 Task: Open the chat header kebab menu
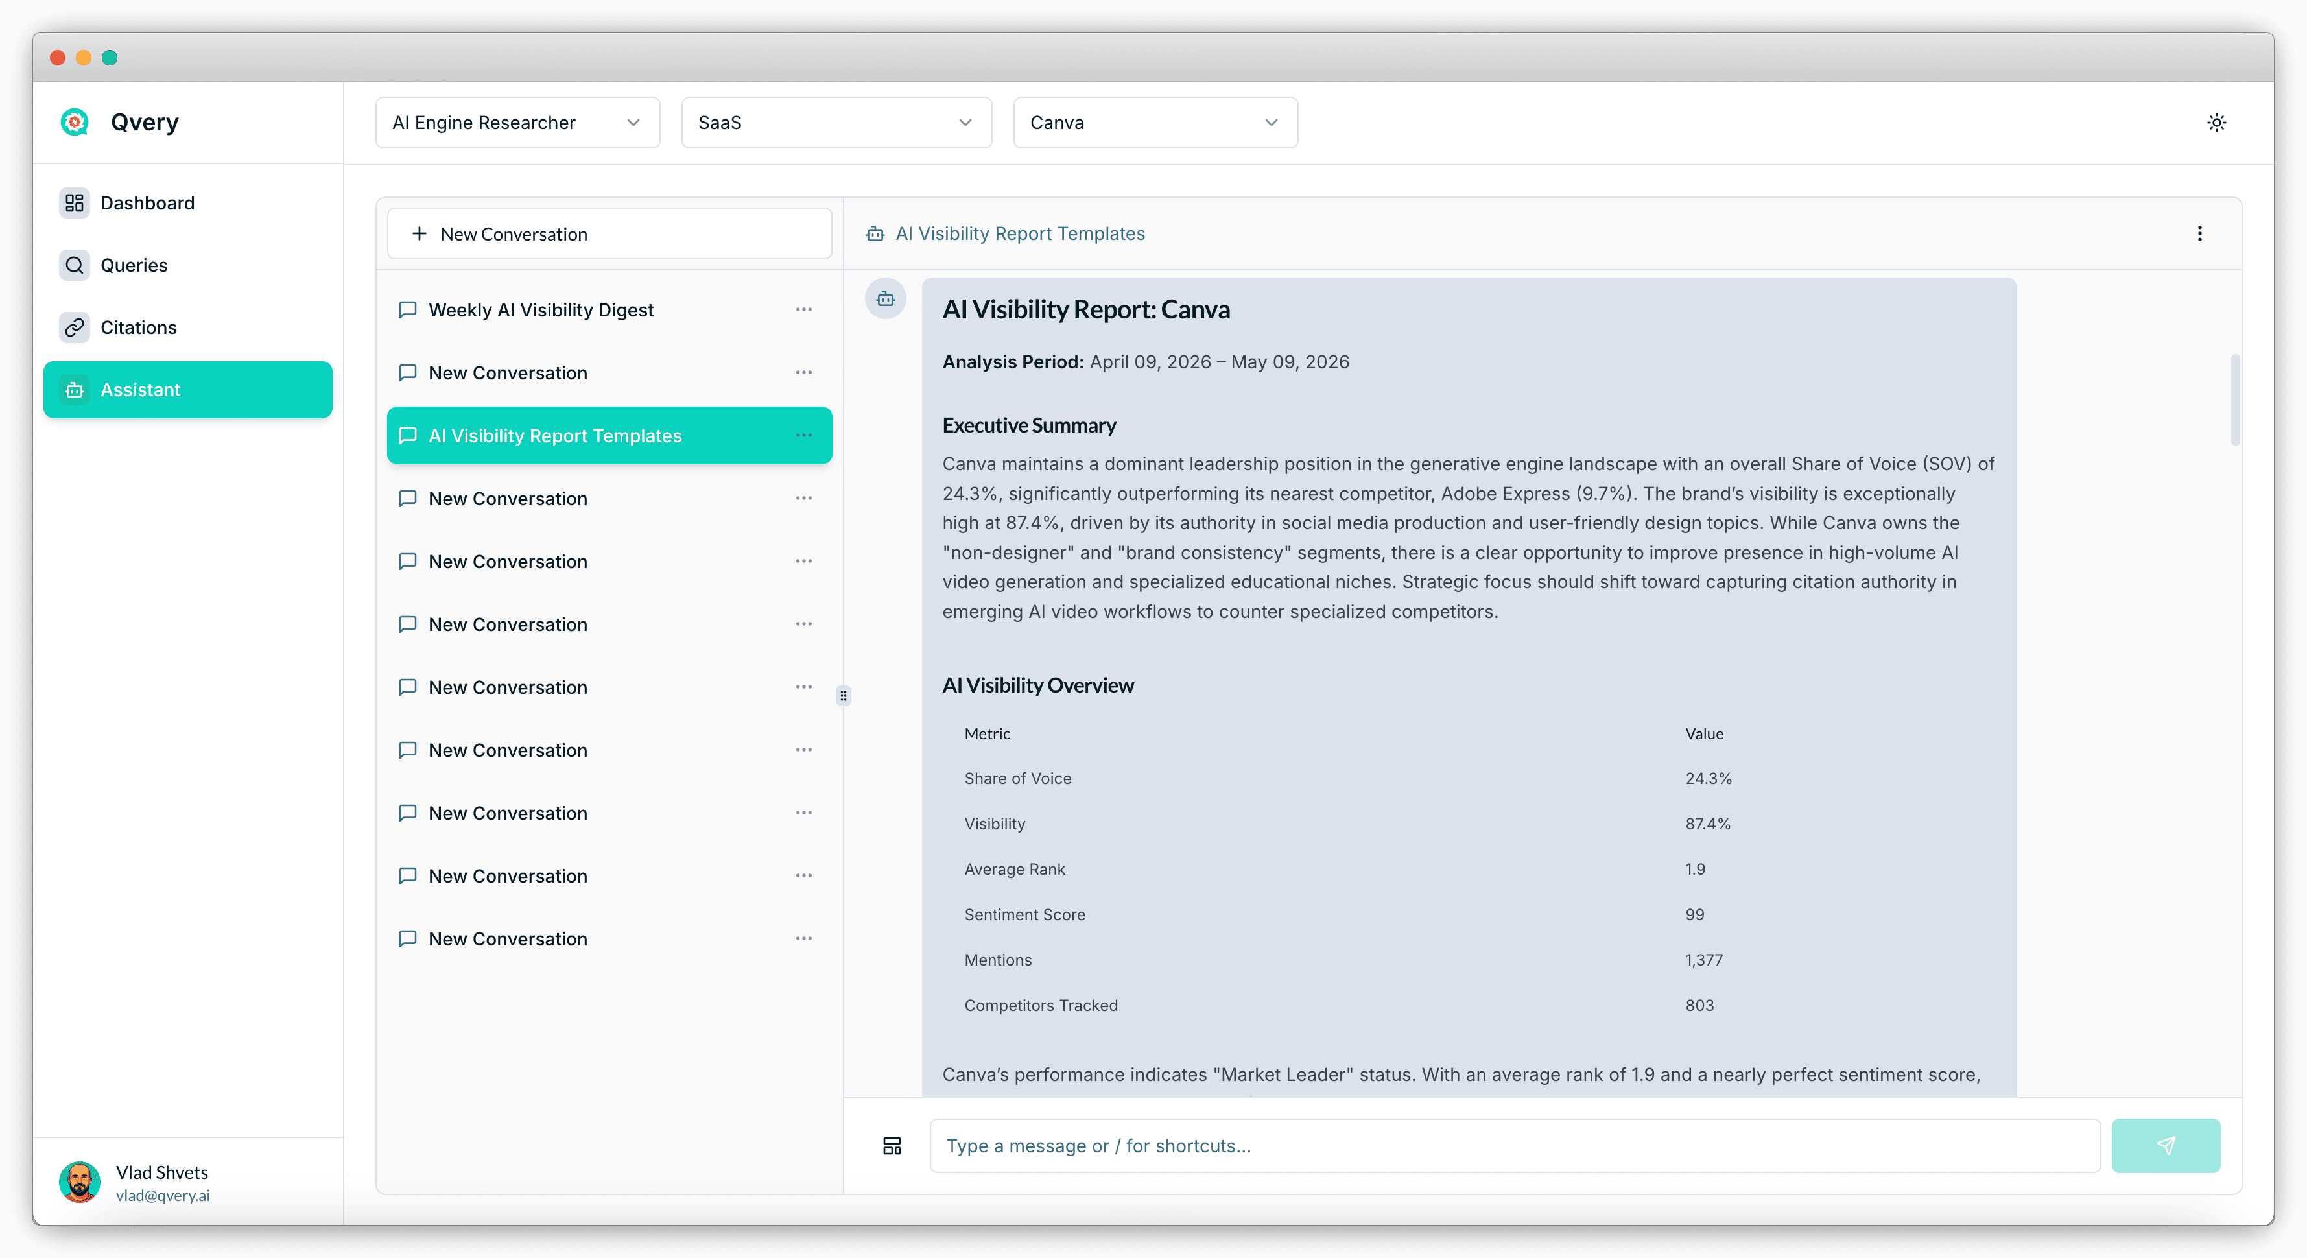(2199, 233)
